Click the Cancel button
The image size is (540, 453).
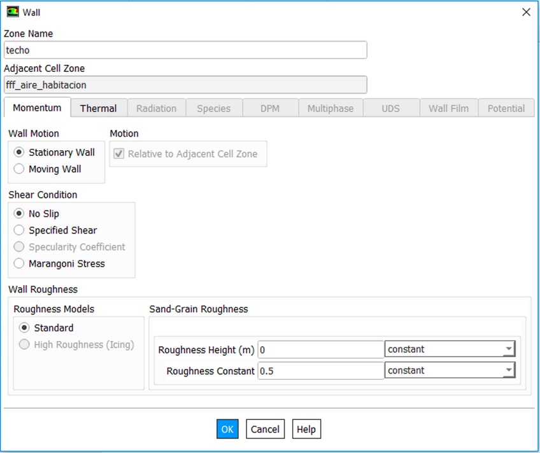(265, 429)
